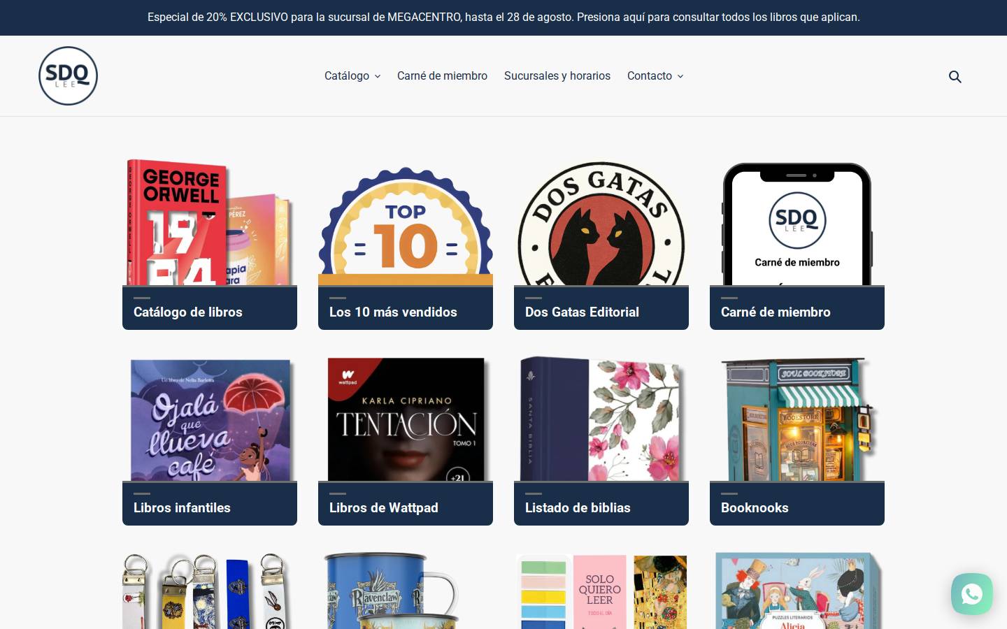The height and width of the screenshot is (629, 1007).
Task: Open Listado de biblias card label
Action: click(578, 508)
